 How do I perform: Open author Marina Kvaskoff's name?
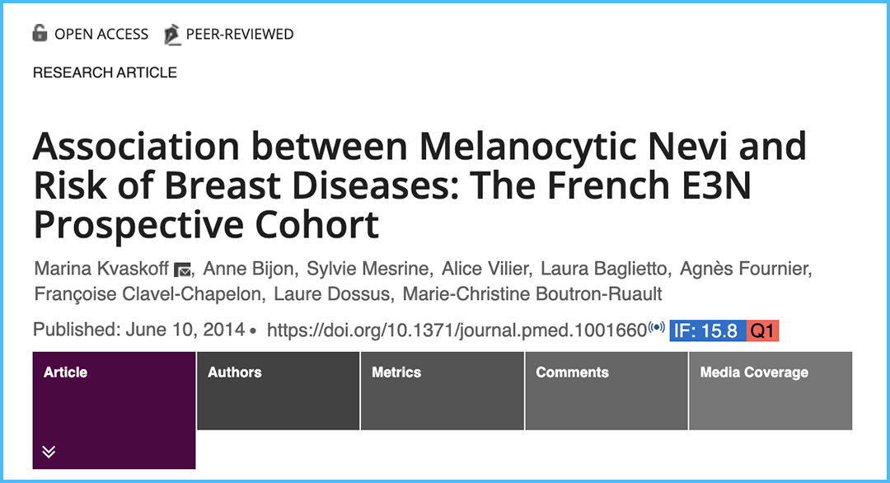[x=101, y=270]
